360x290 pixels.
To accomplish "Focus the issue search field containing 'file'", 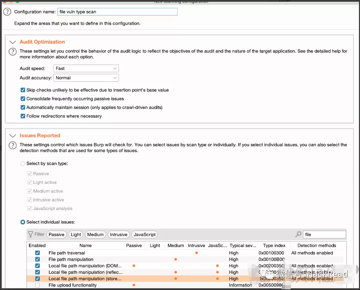I will coord(324,235).
